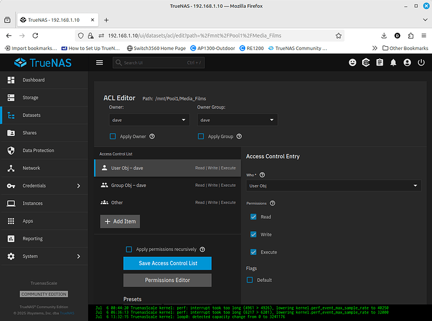Reload the page in Firefox
This screenshot has width=432, height=321.
pos(35,35)
